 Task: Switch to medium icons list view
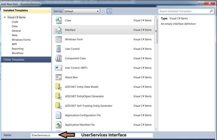pos(109,11)
